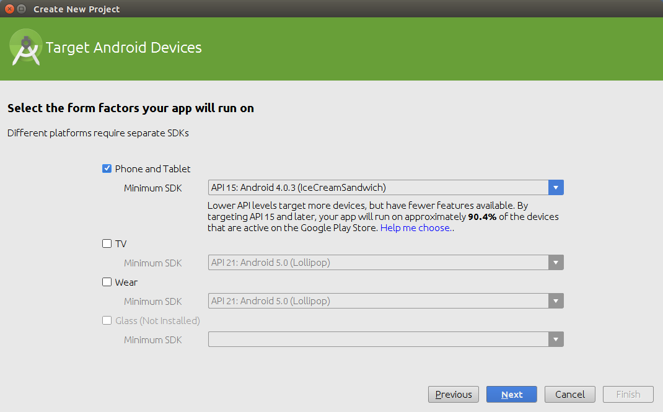Enable the Wear form factor checkbox
The width and height of the screenshot is (663, 412).
point(107,282)
